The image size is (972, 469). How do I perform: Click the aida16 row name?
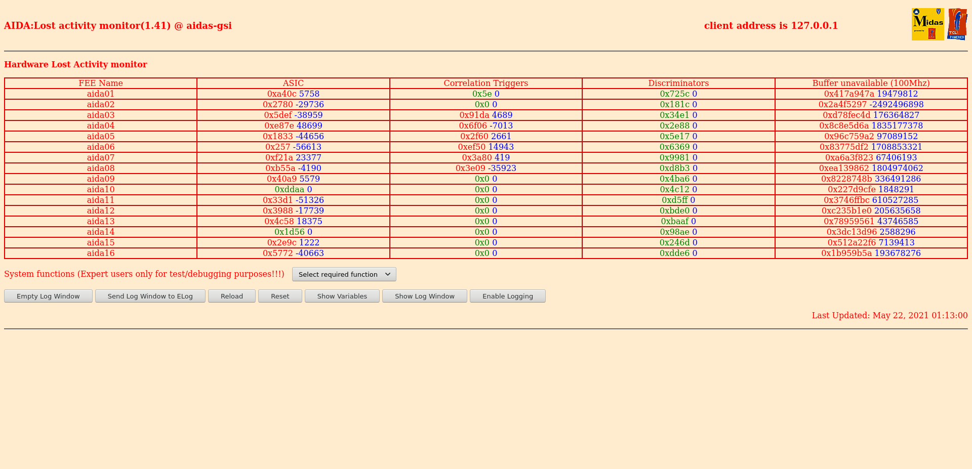101,253
